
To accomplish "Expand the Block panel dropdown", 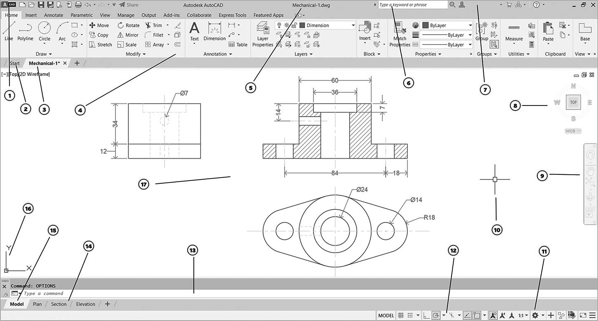I will pyautogui.click(x=372, y=54).
